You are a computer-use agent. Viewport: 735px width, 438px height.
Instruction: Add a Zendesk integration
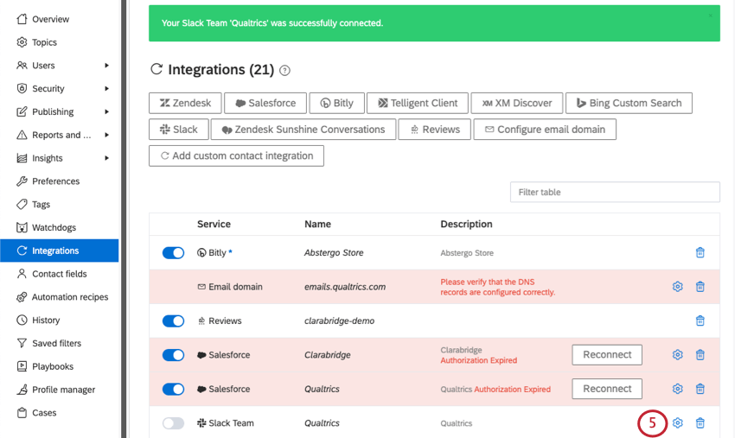(x=185, y=103)
